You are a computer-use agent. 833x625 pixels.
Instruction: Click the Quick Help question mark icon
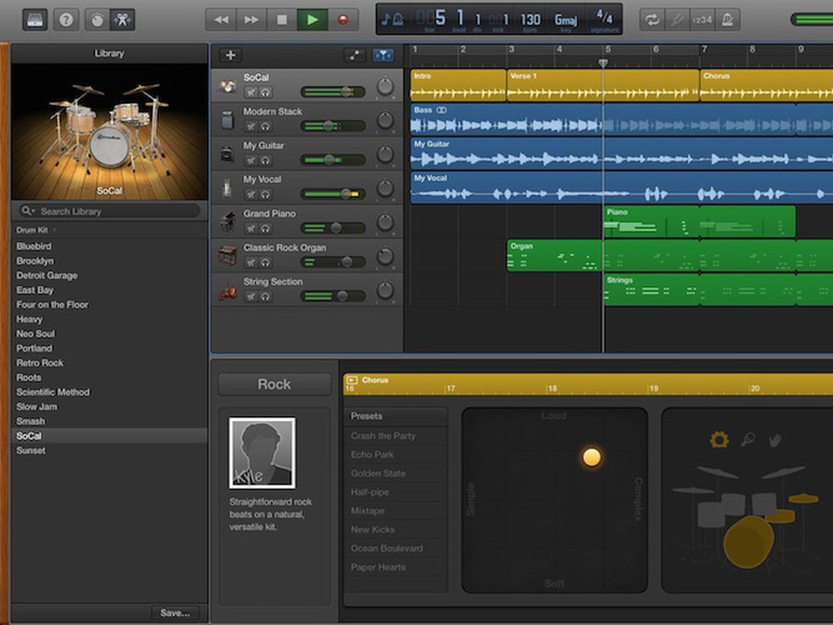[x=66, y=20]
